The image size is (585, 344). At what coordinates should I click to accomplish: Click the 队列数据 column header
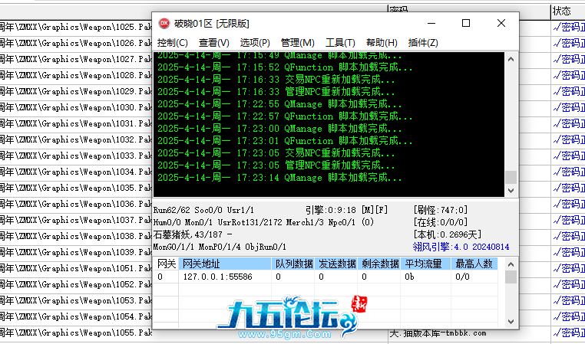coord(292,264)
